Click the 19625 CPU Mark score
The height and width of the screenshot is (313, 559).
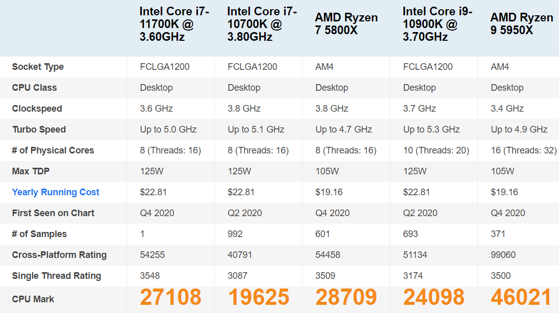(x=259, y=297)
